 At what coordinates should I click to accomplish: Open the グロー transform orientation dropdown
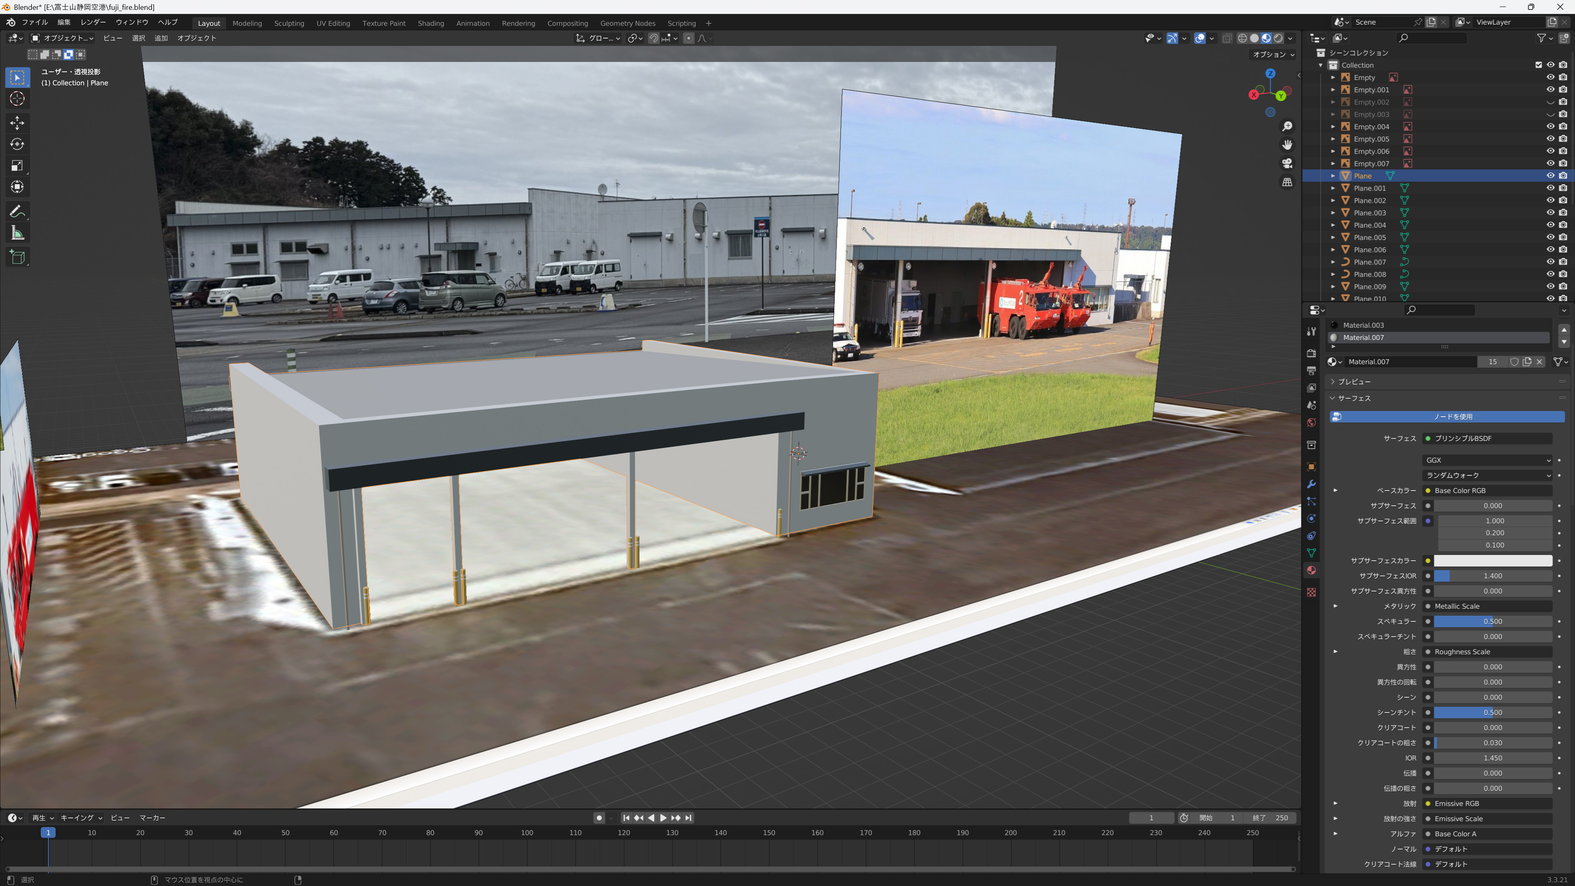(x=598, y=38)
